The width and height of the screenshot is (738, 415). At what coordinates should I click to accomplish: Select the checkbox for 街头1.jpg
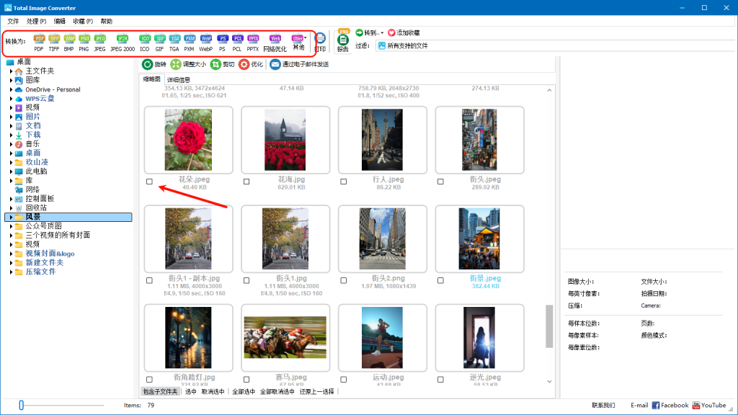(246, 280)
